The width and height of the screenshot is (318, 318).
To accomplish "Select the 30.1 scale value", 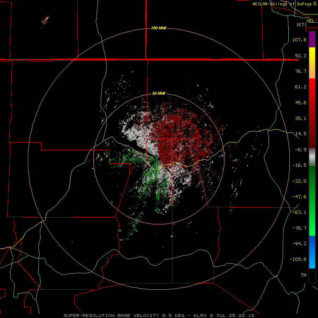I will [x=301, y=118].
